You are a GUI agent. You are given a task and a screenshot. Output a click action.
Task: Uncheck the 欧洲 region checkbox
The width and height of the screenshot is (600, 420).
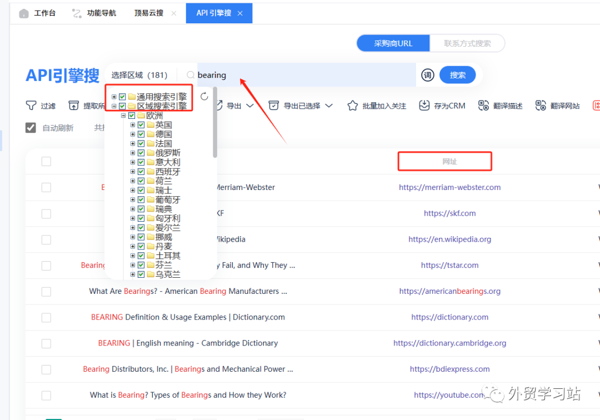(132, 116)
